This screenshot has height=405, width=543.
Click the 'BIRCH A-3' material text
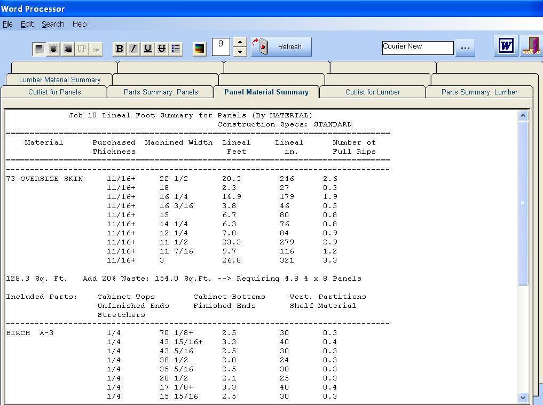pos(30,333)
